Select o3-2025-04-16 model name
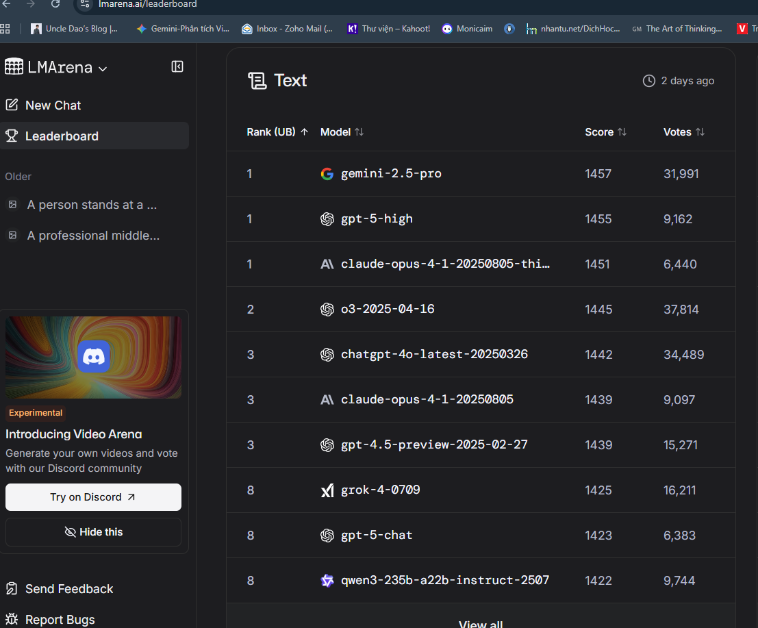 [388, 309]
